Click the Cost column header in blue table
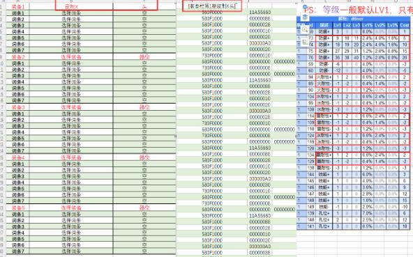Image resolution: width=413 pixels, height=257 pixels. click(x=405, y=25)
